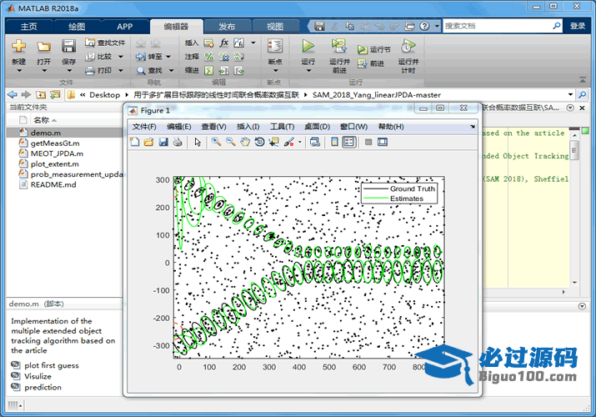Click Desktop in the address bar path
Viewport: 596px width, 417px height.
(x=104, y=94)
